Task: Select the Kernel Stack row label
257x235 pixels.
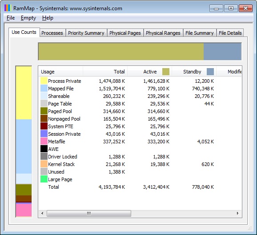Action: 61,164
